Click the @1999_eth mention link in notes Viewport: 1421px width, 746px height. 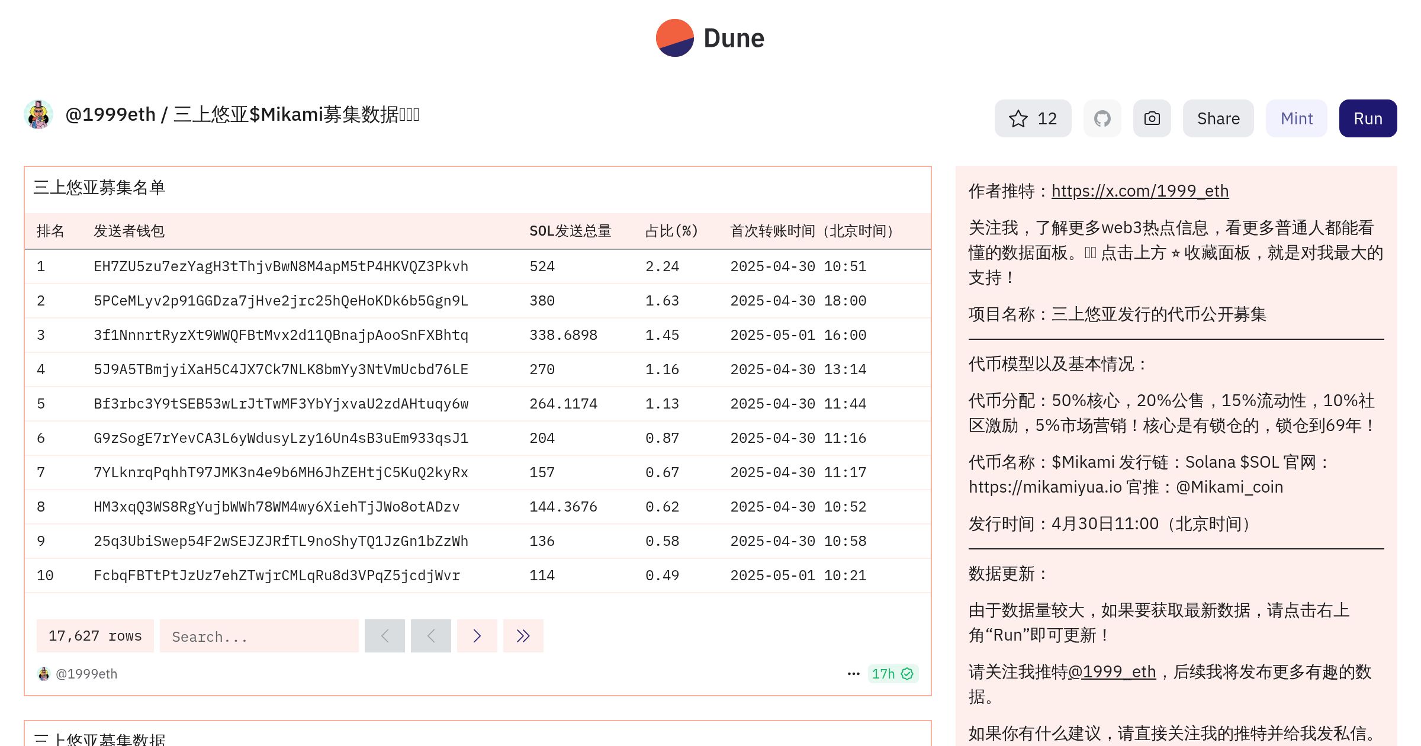coord(1111,671)
